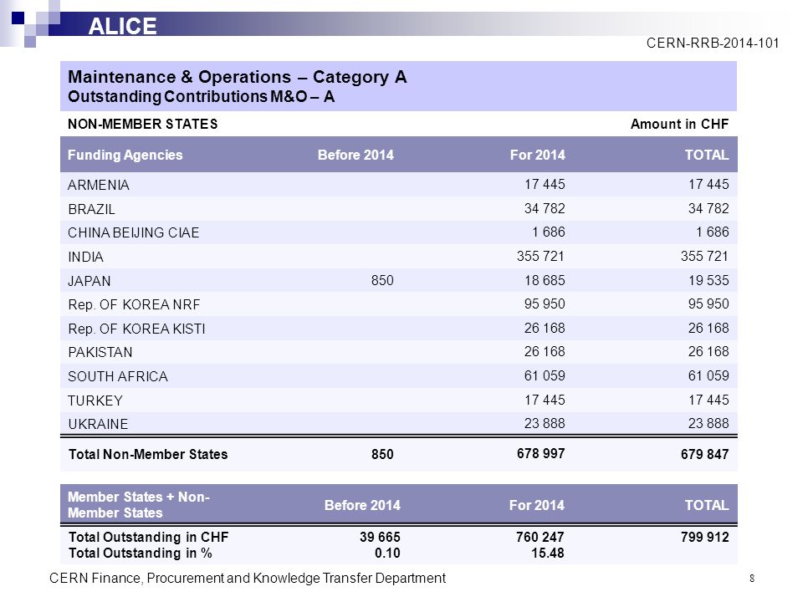Click the upper table's TOTAL header
Viewport: 803px width, 602px height.
(x=707, y=156)
